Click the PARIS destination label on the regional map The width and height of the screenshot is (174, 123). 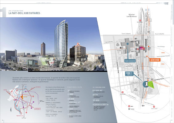point(5,90)
